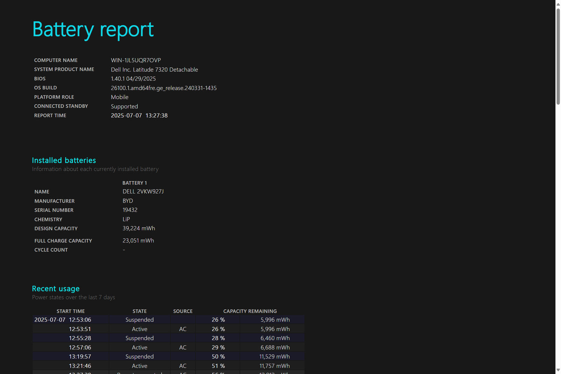Screen dimensions: 561x374
Task: Click the serial number 19432 value
Action: click(x=130, y=210)
